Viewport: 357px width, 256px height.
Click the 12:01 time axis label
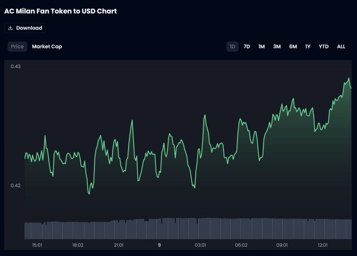tap(323, 245)
